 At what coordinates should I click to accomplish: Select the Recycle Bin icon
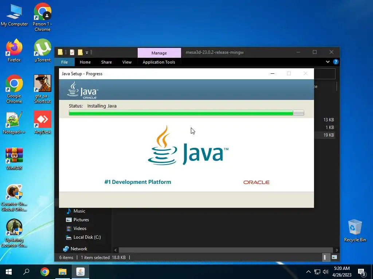[x=355, y=231]
